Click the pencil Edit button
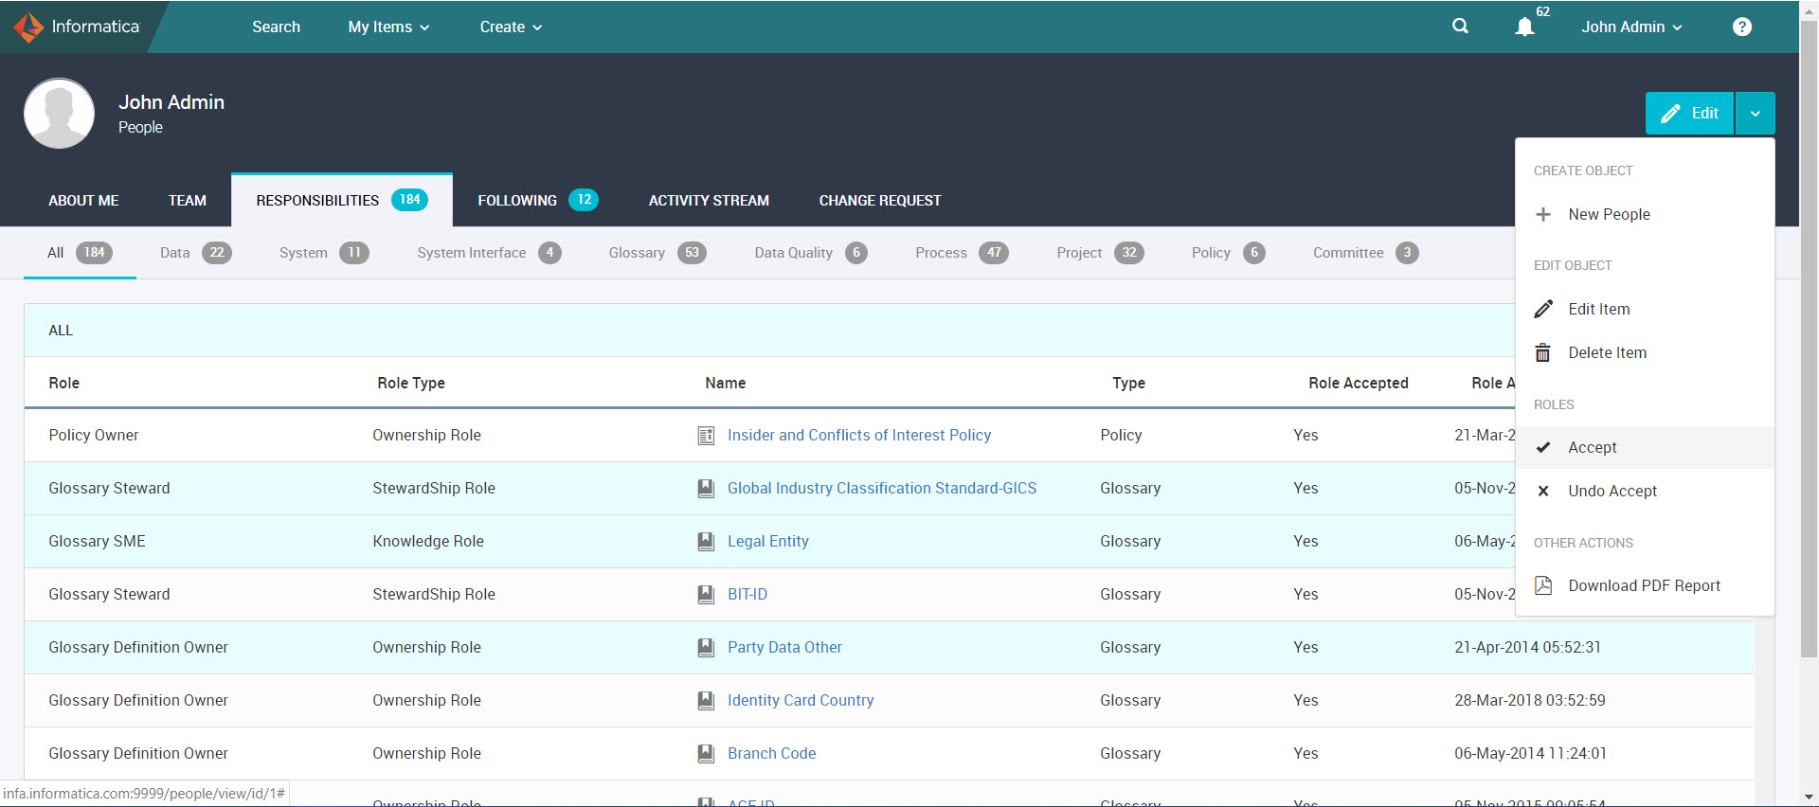This screenshot has height=807, width=1819. click(x=1689, y=114)
